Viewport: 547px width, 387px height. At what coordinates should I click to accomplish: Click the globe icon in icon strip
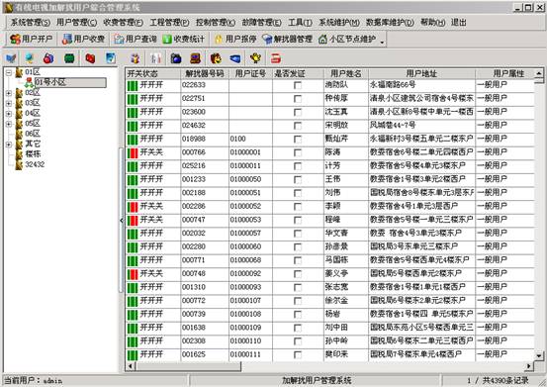pyautogui.click(x=30, y=58)
